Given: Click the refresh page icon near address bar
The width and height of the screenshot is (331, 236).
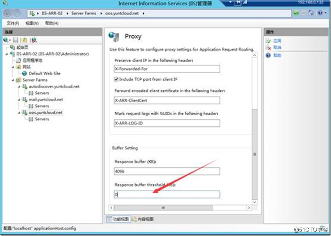Looking at the screenshot, I should [311, 13].
